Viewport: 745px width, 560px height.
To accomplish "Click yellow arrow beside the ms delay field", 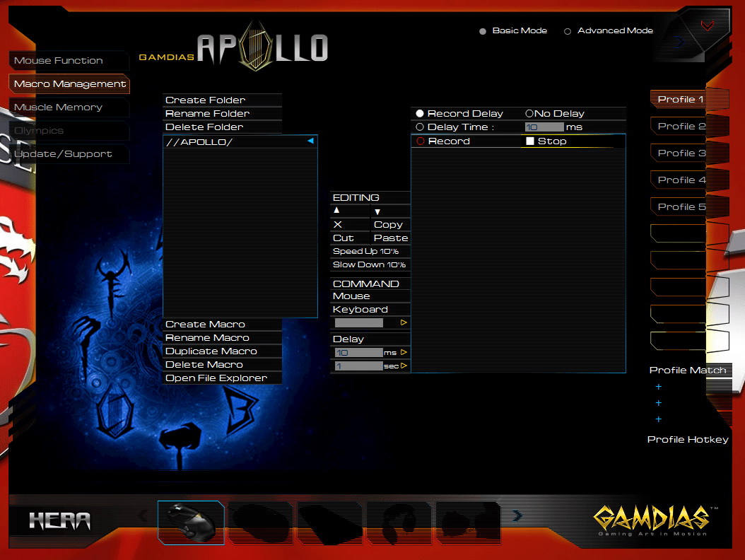I will coord(404,352).
